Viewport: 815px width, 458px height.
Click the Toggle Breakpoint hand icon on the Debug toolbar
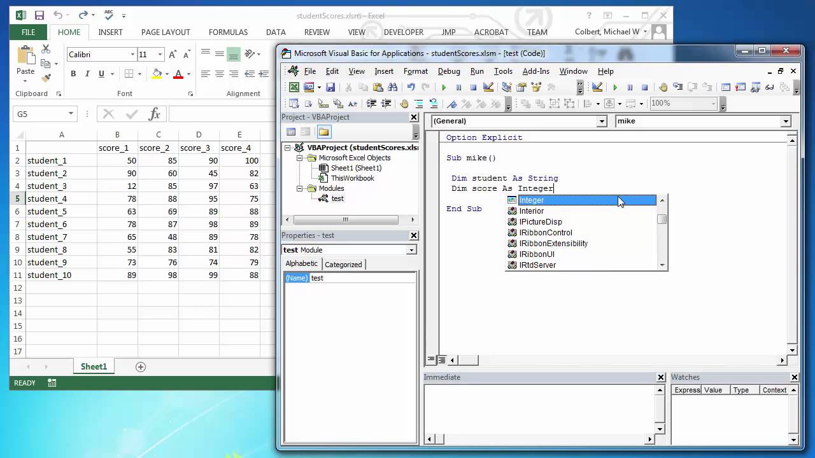662,87
